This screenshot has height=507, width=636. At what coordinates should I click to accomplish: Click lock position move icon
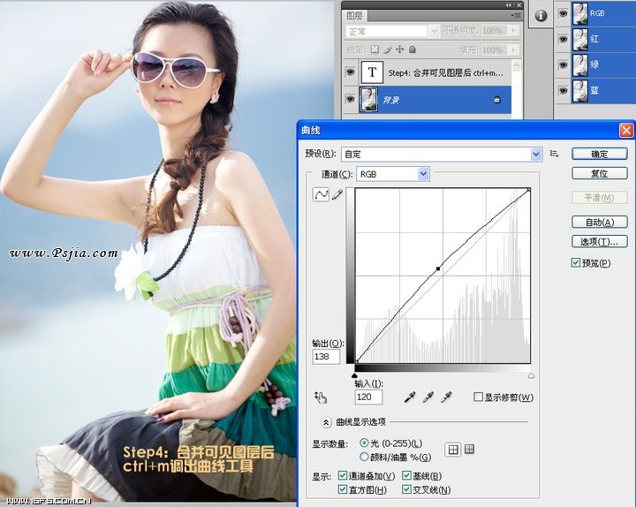(400, 49)
